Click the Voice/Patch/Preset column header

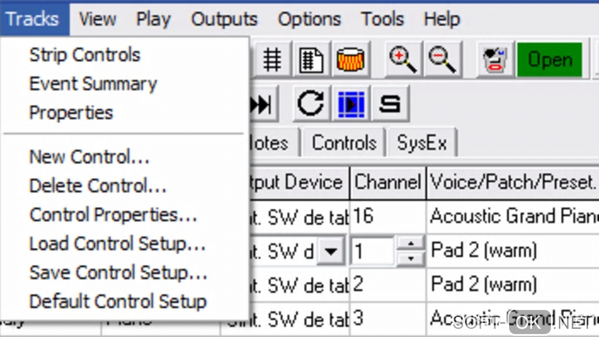tap(513, 183)
